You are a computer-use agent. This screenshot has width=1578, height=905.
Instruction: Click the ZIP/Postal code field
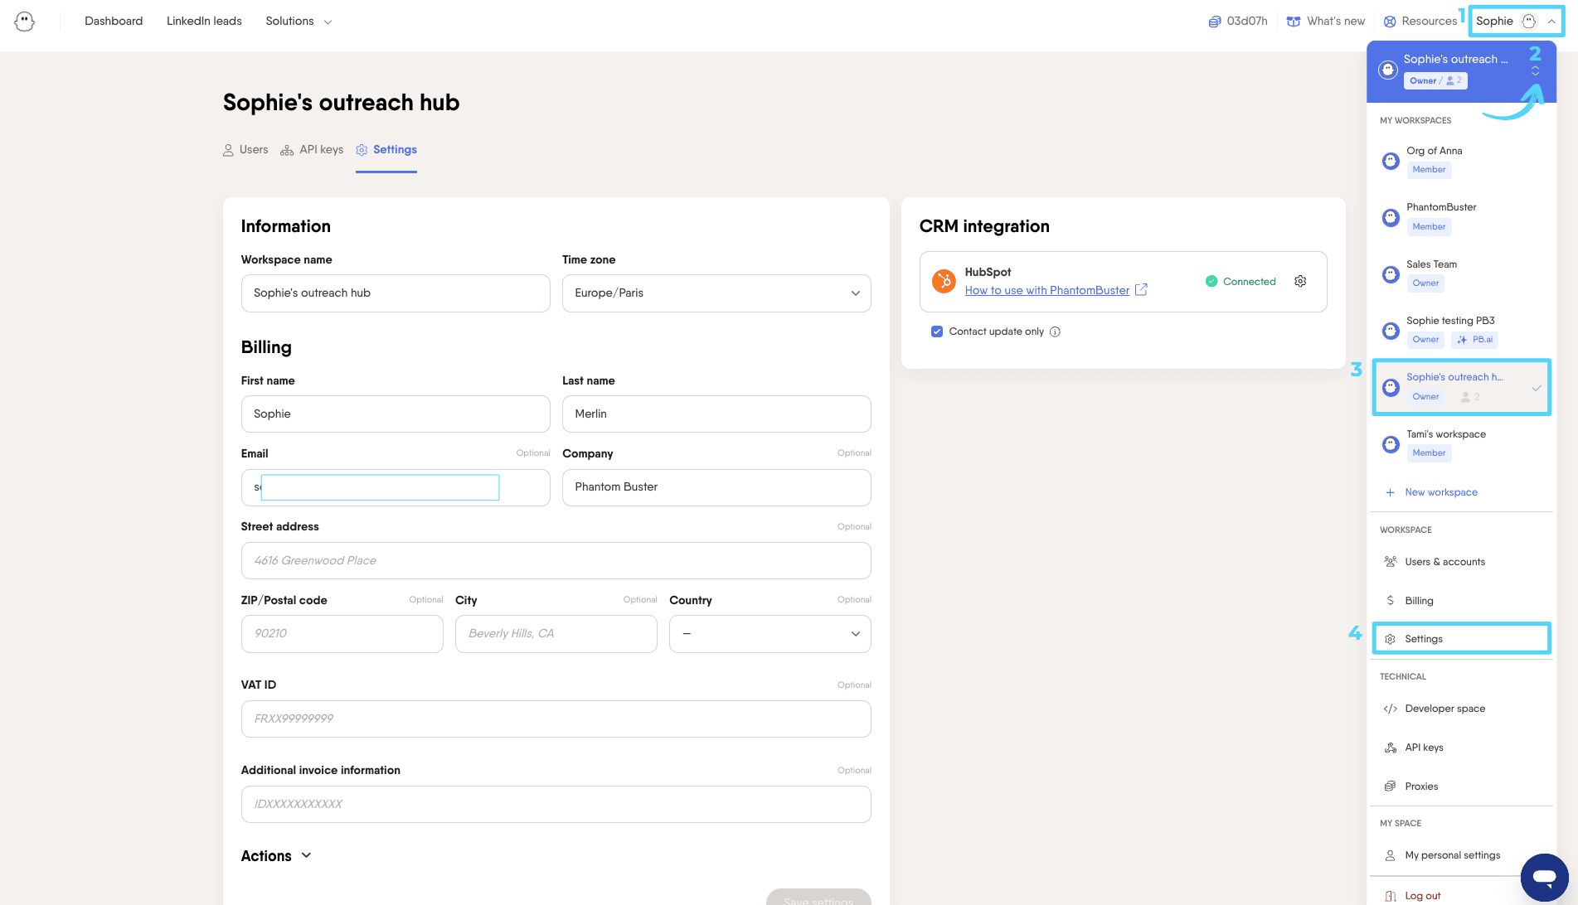click(x=342, y=634)
